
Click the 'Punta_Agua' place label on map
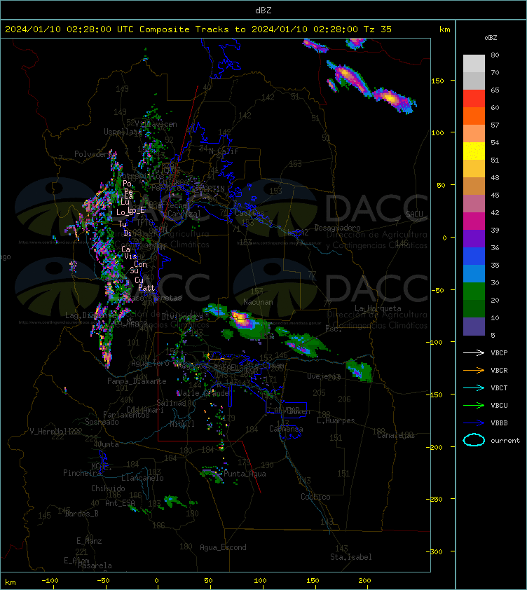pyautogui.click(x=245, y=474)
